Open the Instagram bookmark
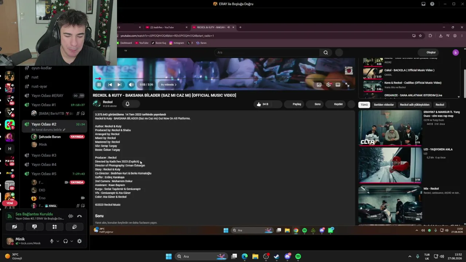This screenshot has height=262, width=466. 177,43
